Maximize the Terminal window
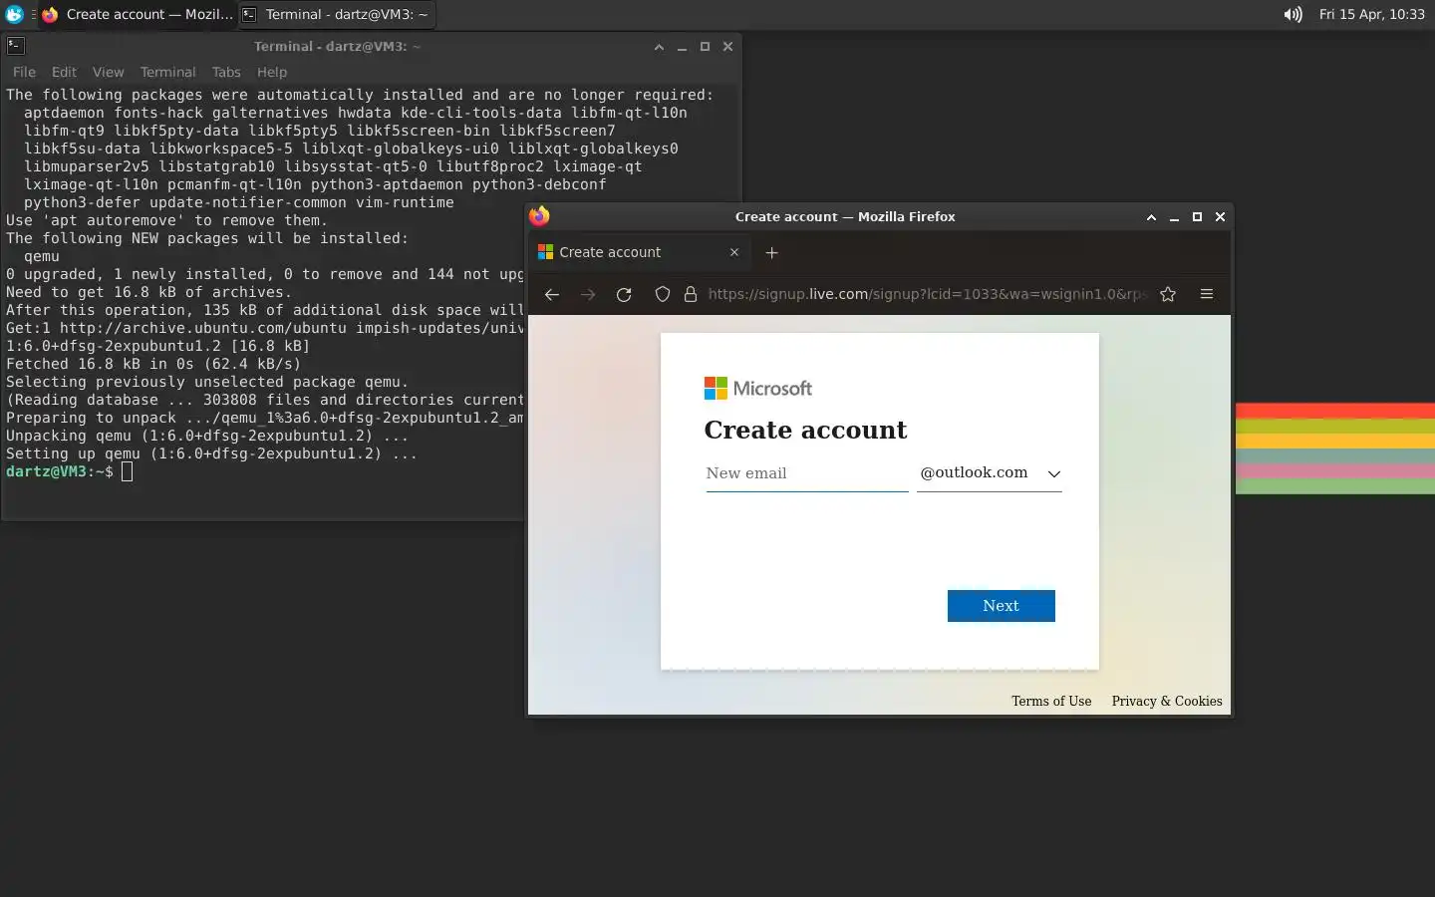Image resolution: width=1435 pixels, height=897 pixels. (705, 47)
